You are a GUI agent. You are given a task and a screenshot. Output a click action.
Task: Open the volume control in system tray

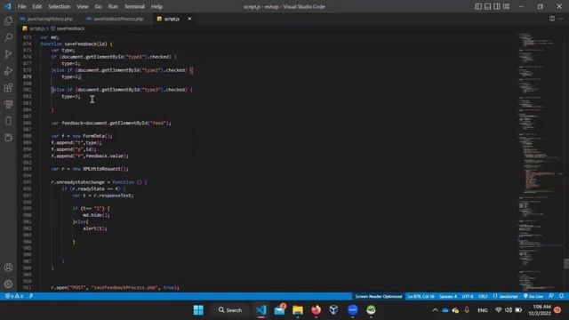pyautogui.click(x=509, y=310)
